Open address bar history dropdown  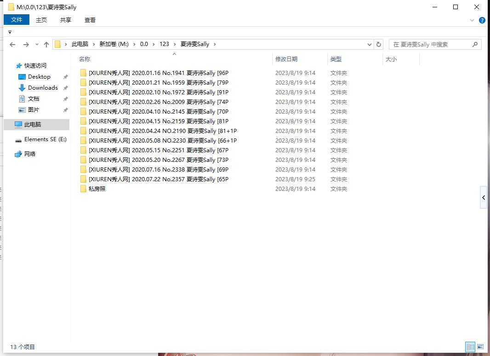click(370, 45)
